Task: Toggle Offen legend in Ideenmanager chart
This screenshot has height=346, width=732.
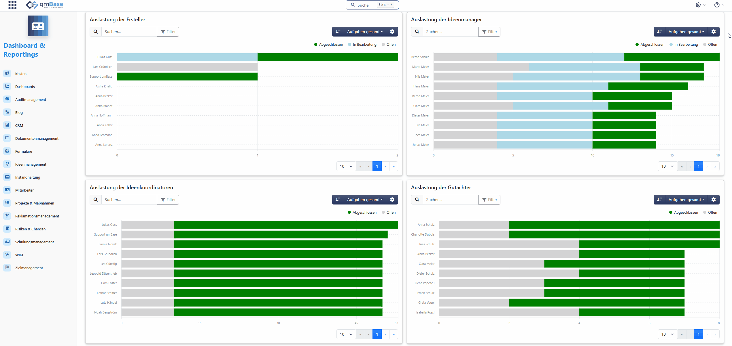Action: (710, 45)
